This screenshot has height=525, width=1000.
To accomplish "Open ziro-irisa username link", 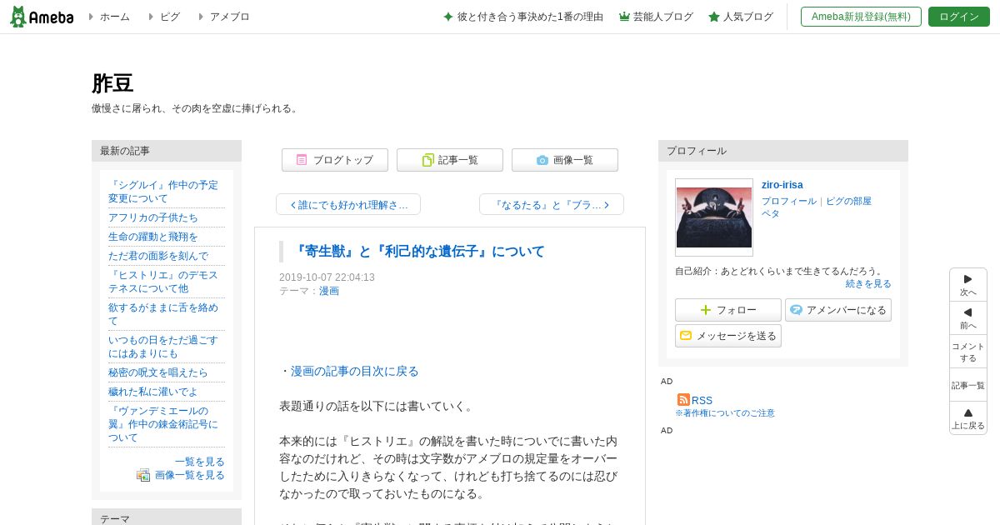I will (x=782, y=185).
